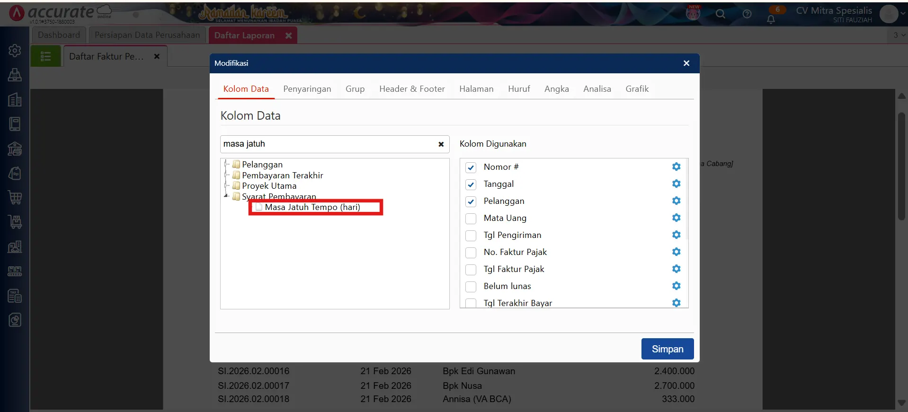Click the search magnifier icon in the header
The width and height of the screenshot is (908, 412).
pyautogui.click(x=720, y=14)
